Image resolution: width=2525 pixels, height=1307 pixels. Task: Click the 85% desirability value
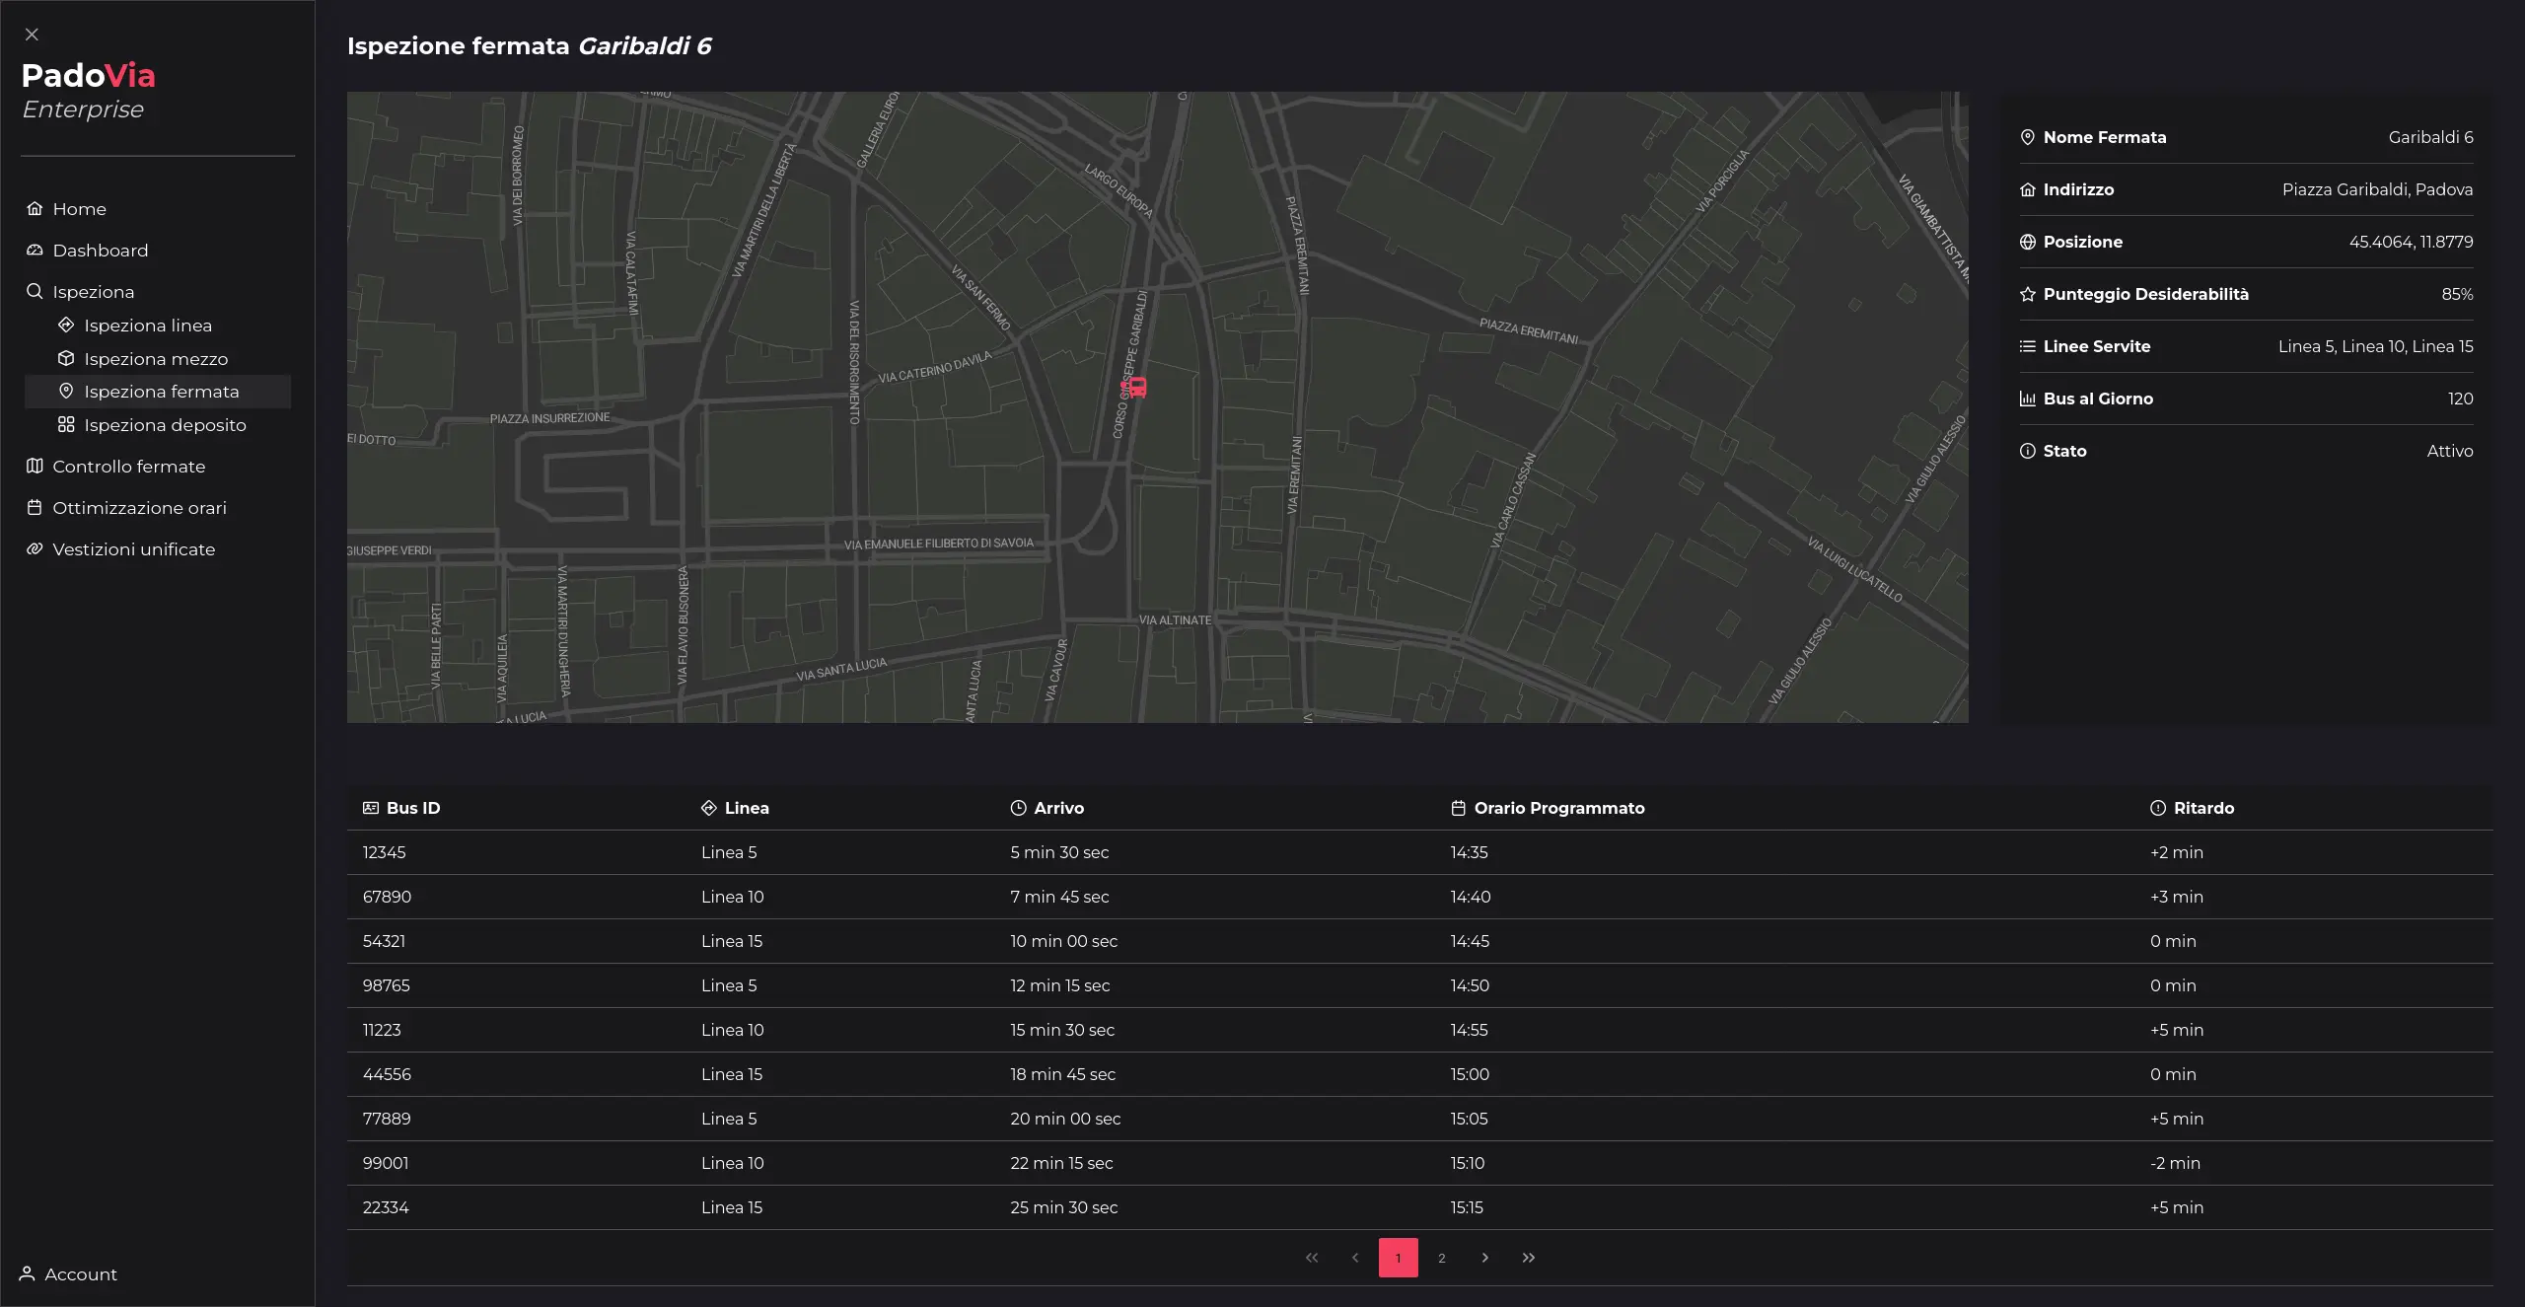(2457, 294)
